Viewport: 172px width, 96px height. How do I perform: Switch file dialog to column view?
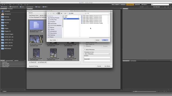59,13
